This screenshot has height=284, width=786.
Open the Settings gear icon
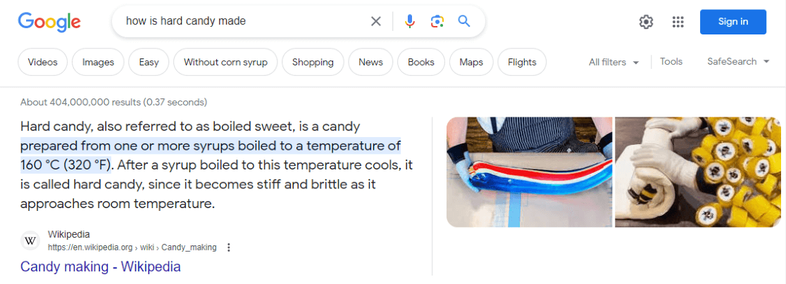click(646, 22)
